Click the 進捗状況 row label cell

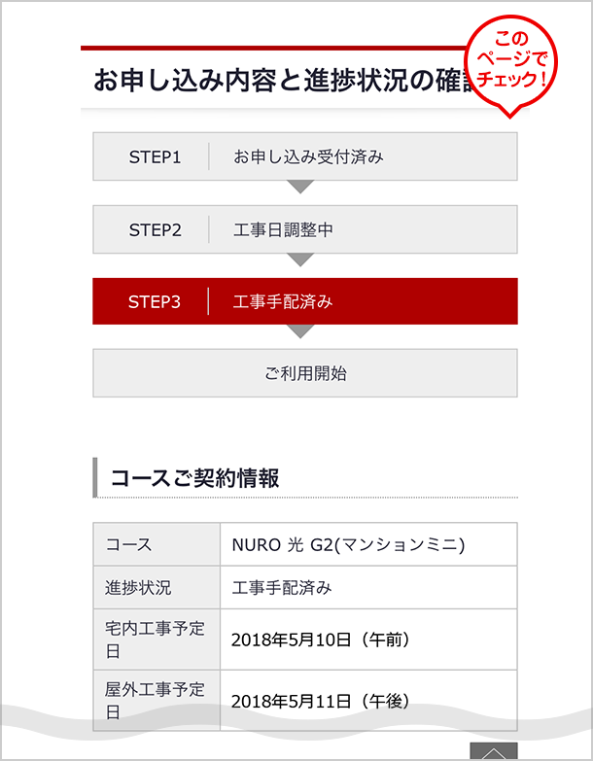tap(157, 587)
